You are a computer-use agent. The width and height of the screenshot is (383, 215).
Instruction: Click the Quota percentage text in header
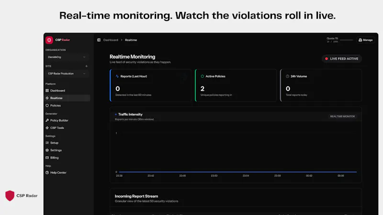[332, 39]
